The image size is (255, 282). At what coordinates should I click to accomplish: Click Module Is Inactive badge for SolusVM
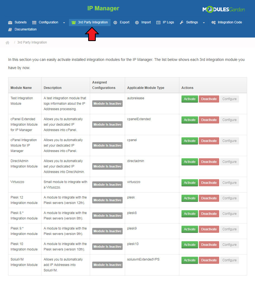click(107, 265)
